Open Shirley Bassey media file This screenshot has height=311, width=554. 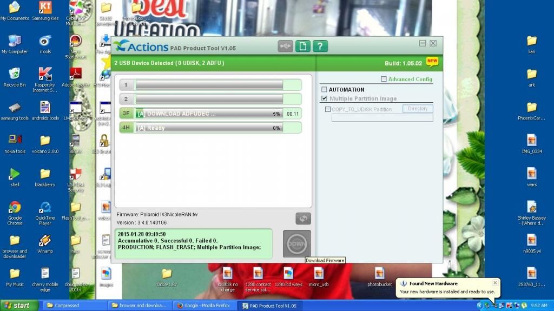click(x=532, y=213)
